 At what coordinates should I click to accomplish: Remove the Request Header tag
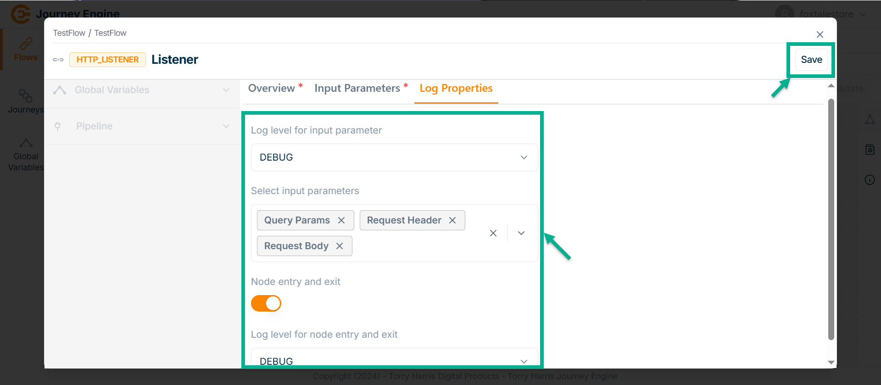452,220
